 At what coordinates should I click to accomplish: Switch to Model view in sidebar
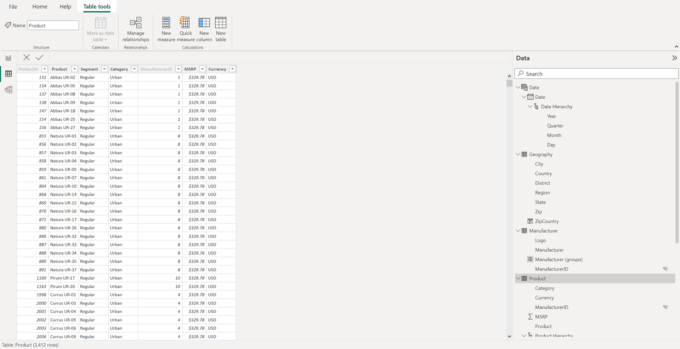[x=8, y=90]
